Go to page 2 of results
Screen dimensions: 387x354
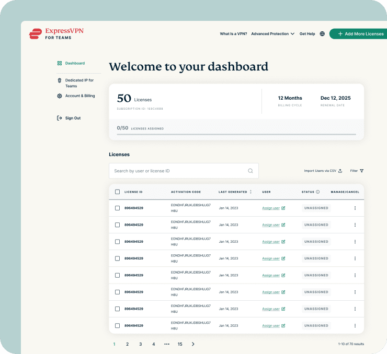coord(128,344)
